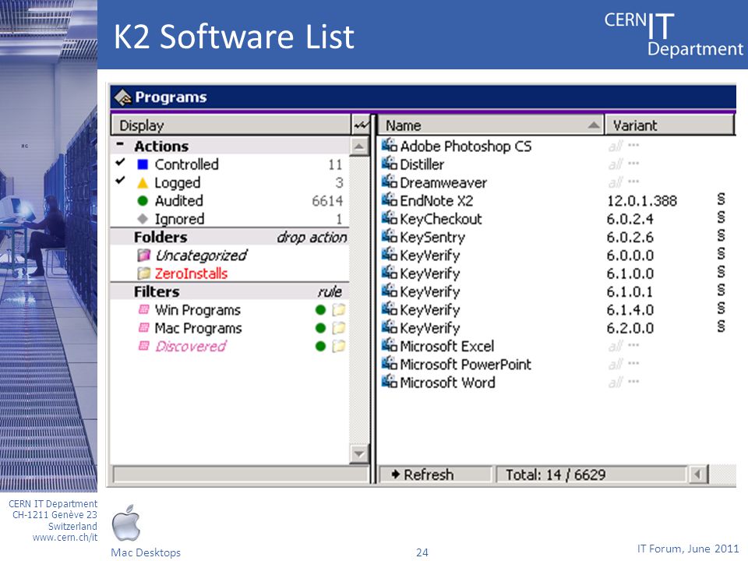Screen dimensions: 748x561
Task: Click the Uncategorized folder icon
Action: coord(143,256)
